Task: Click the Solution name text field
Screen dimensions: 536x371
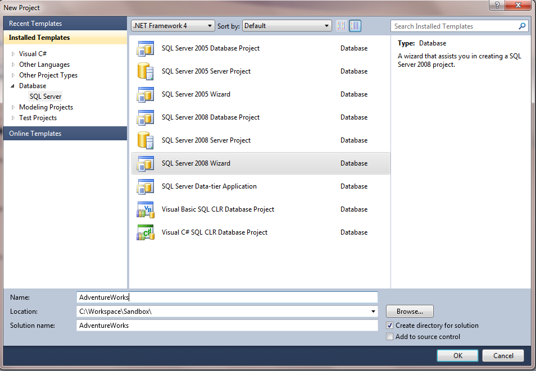Action: [x=227, y=325]
